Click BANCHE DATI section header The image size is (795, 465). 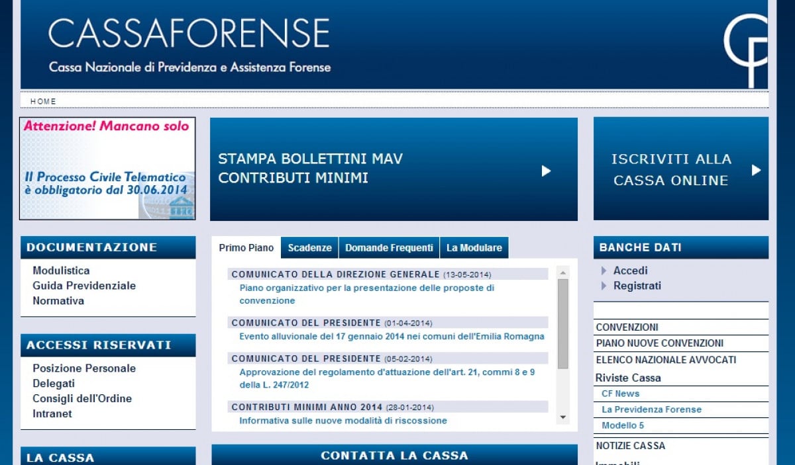click(x=681, y=247)
